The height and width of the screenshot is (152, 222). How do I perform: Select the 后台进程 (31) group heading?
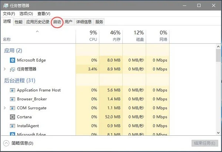coord(20,80)
